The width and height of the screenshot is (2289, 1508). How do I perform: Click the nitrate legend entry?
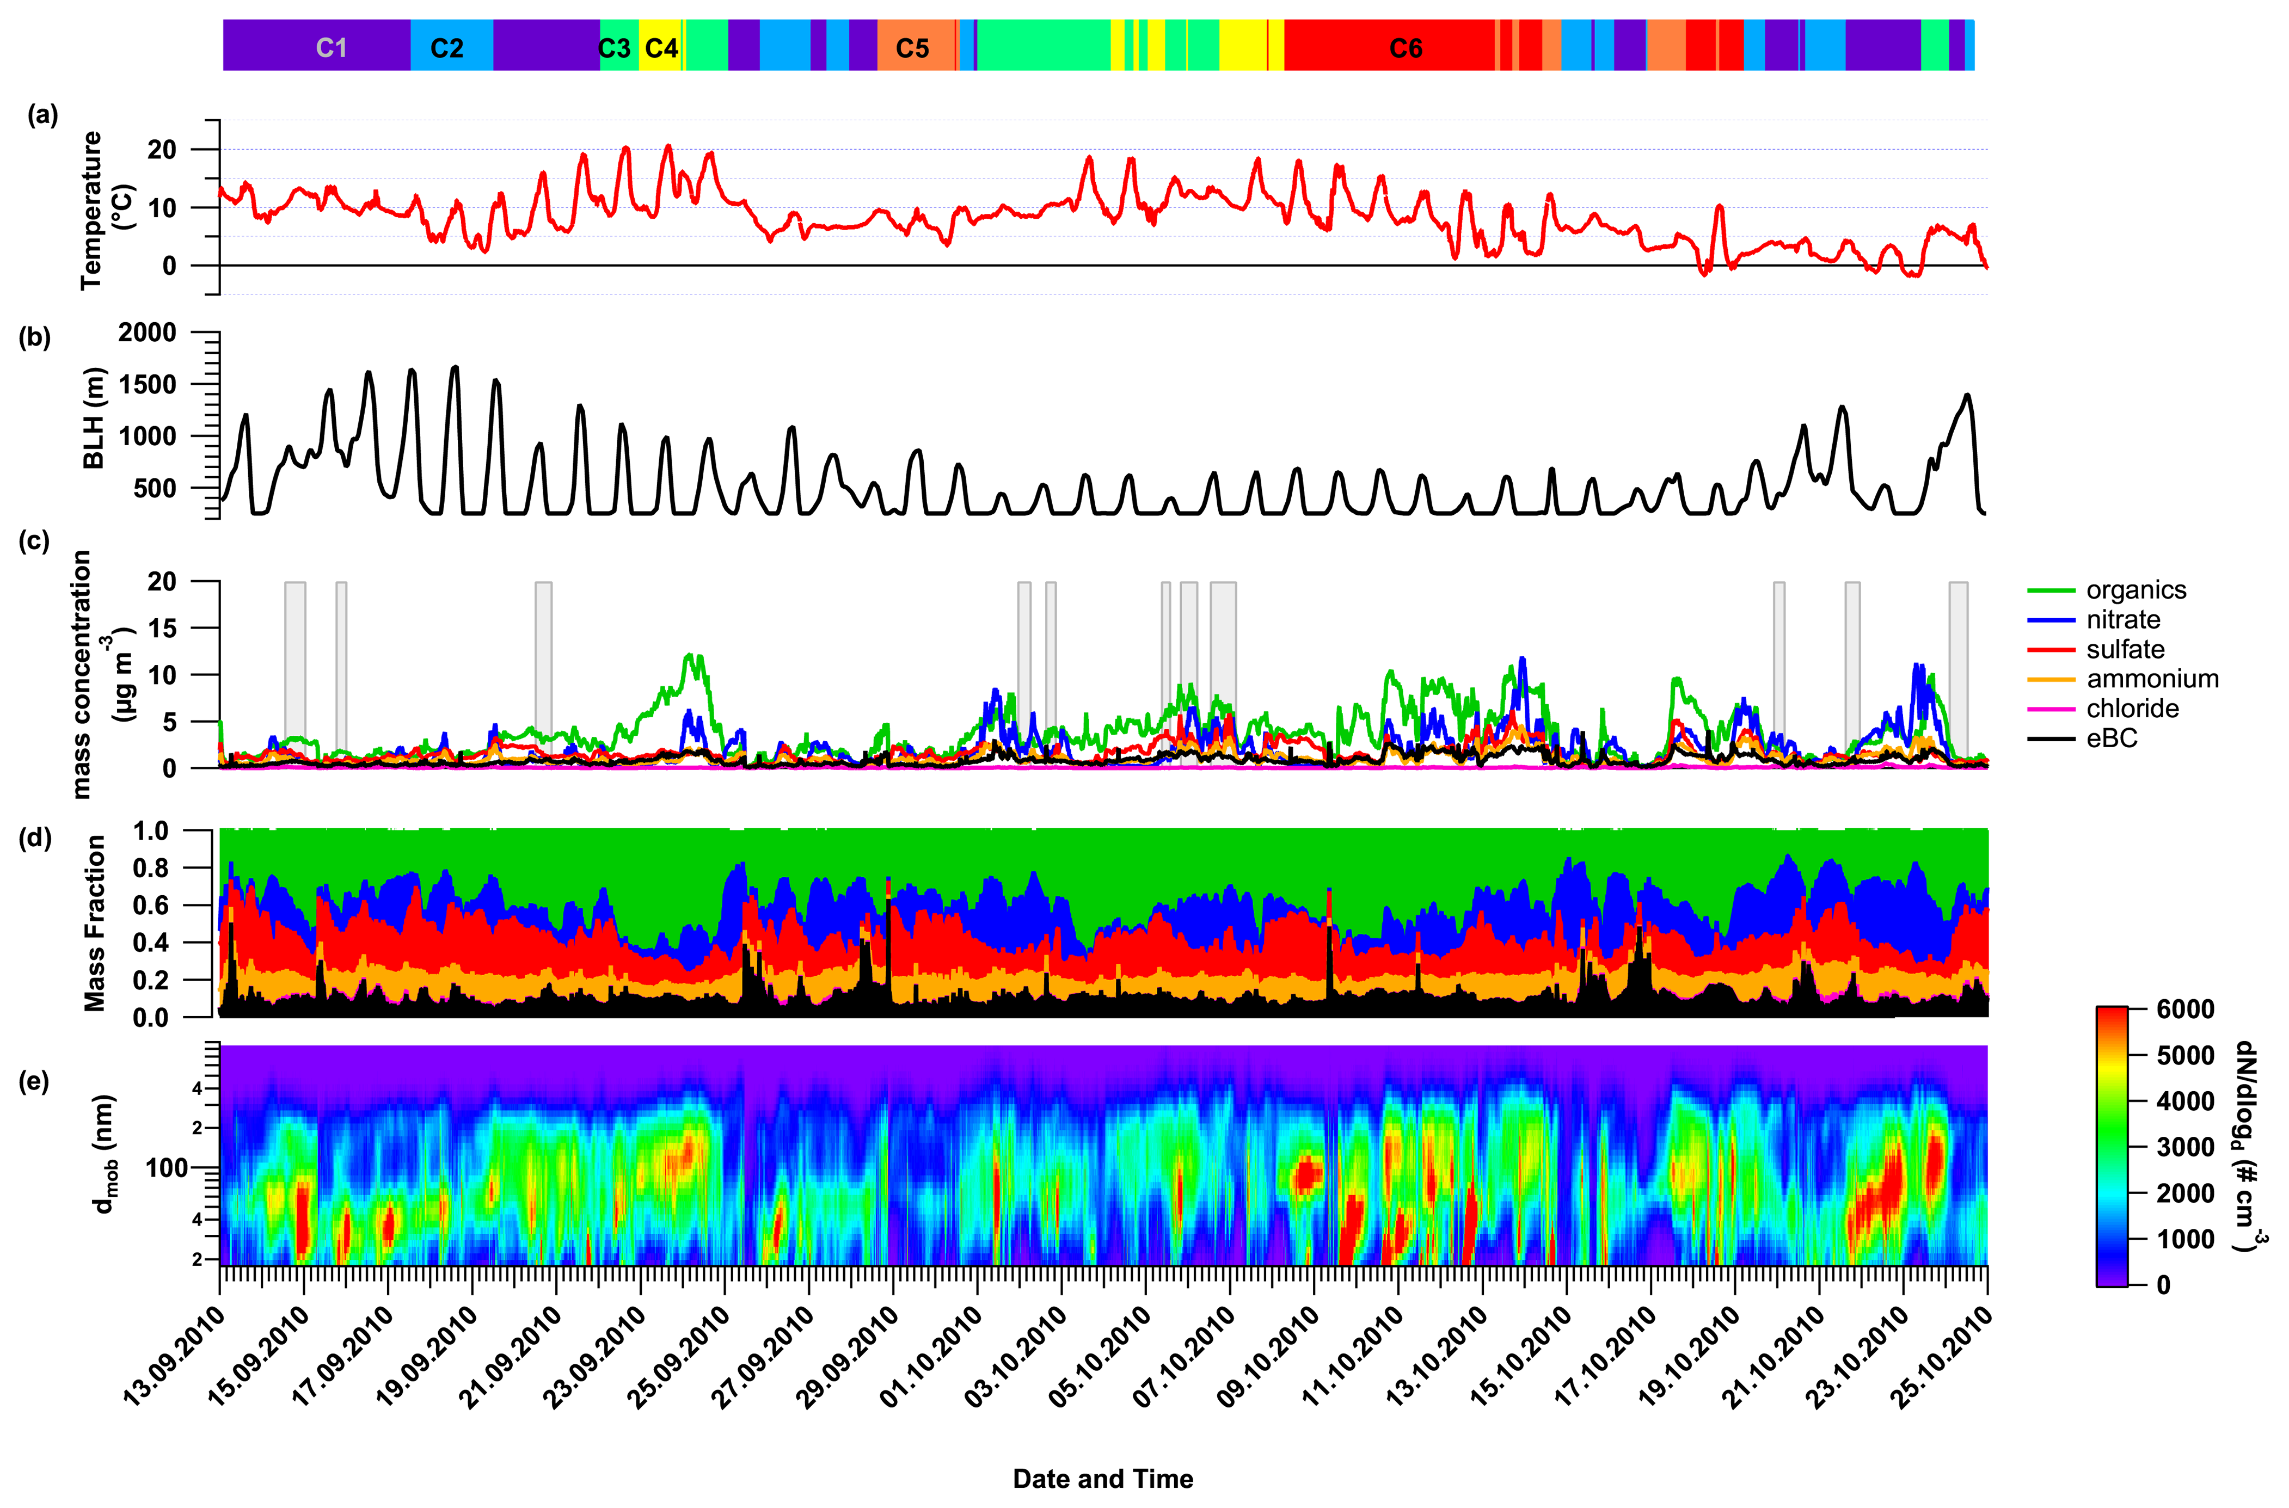[2122, 619]
